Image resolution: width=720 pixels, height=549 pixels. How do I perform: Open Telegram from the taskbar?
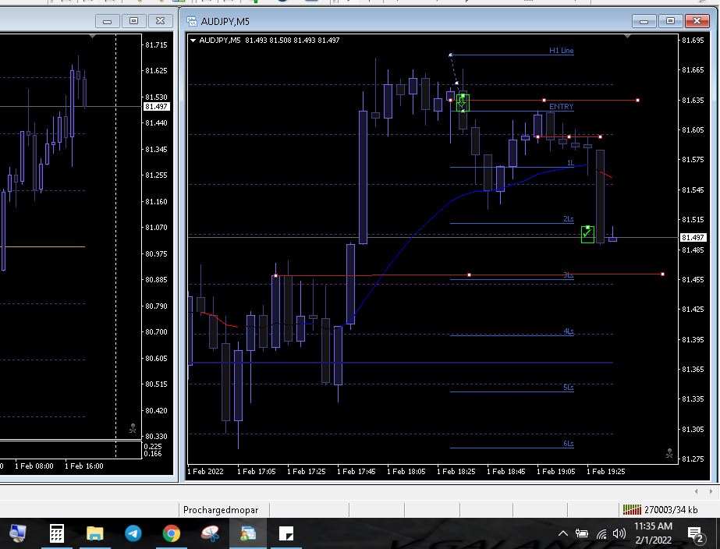(x=133, y=533)
